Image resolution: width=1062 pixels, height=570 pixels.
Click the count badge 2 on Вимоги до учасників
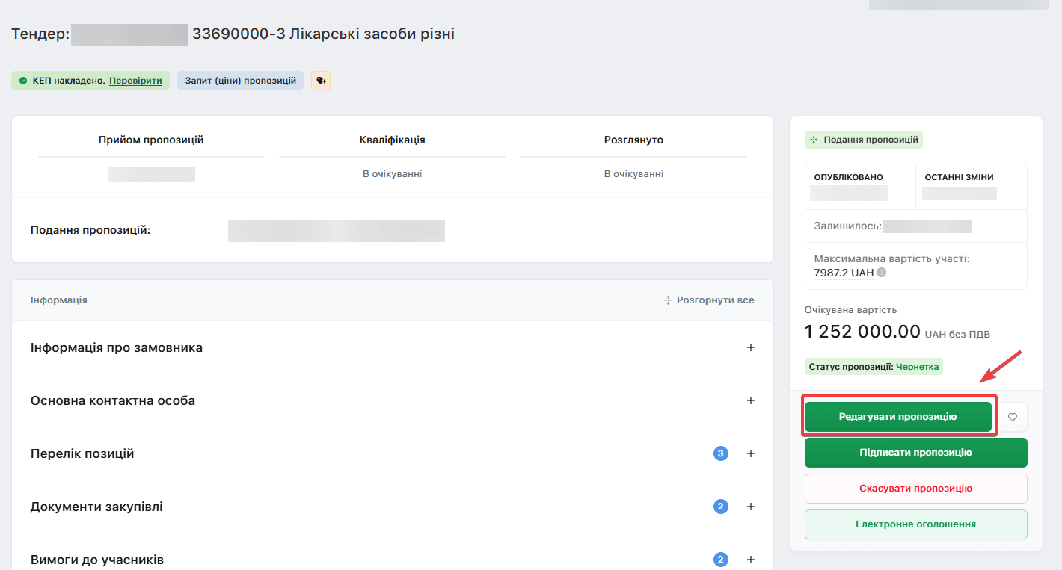point(721,560)
